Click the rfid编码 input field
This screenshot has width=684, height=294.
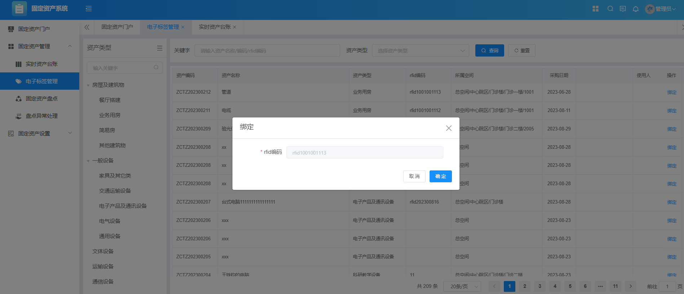click(364, 152)
